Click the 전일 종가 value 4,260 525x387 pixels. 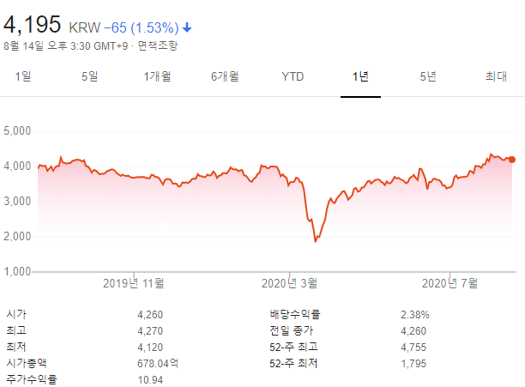pyautogui.click(x=413, y=330)
